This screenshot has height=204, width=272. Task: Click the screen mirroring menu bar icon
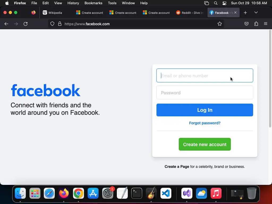pyautogui.click(x=206, y=3)
